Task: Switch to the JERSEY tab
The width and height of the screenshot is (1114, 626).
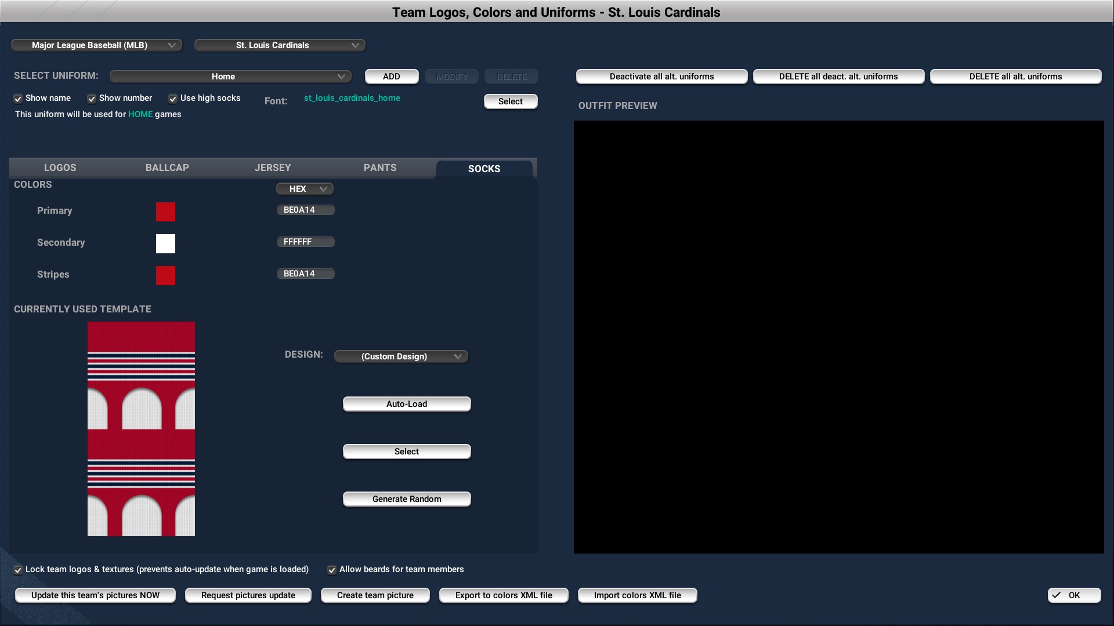Action: pos(273,168)
